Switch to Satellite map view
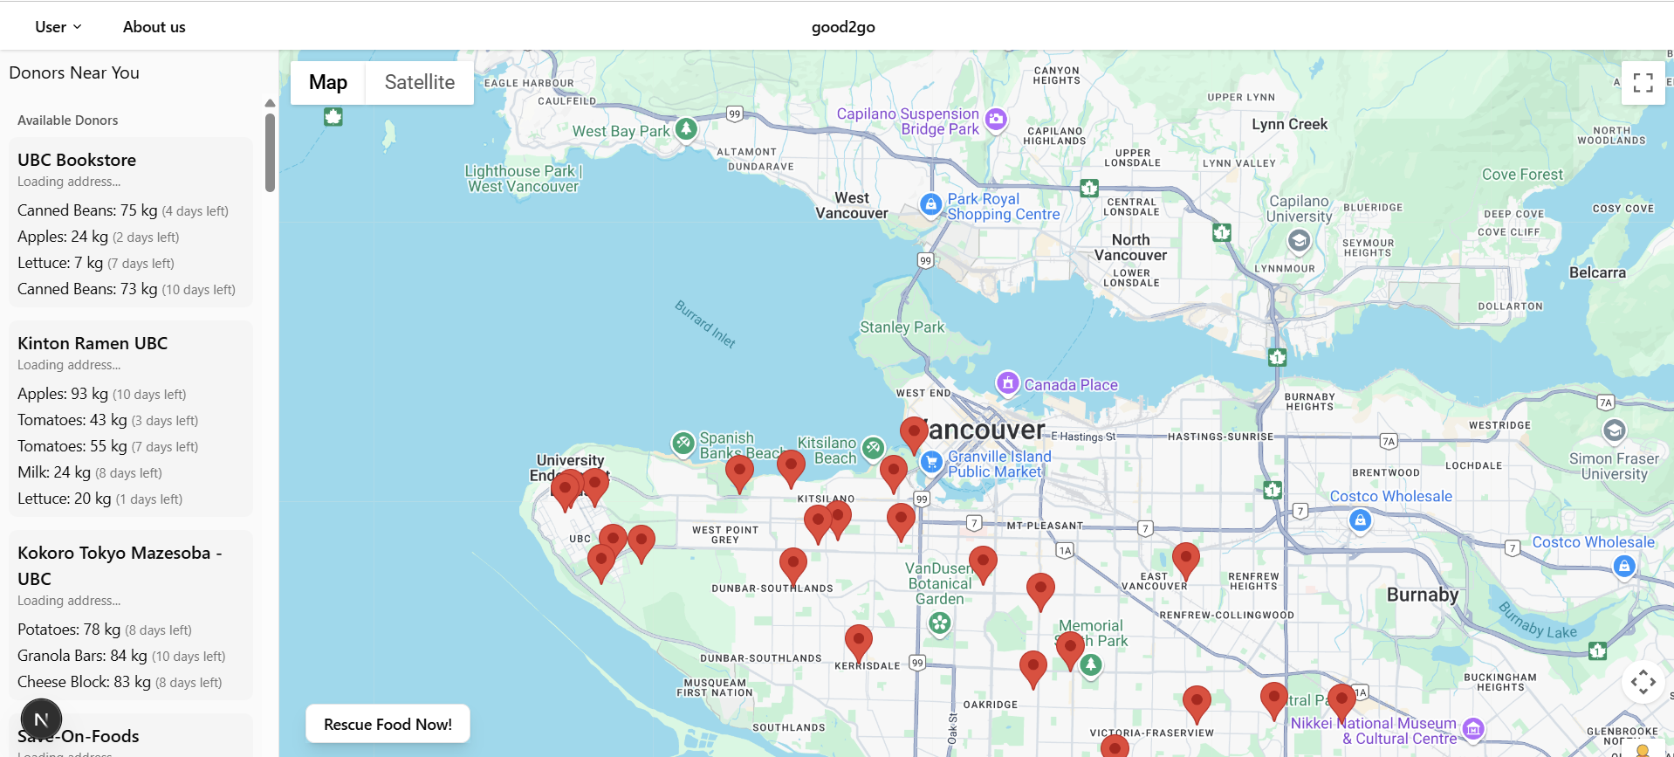 420,82
